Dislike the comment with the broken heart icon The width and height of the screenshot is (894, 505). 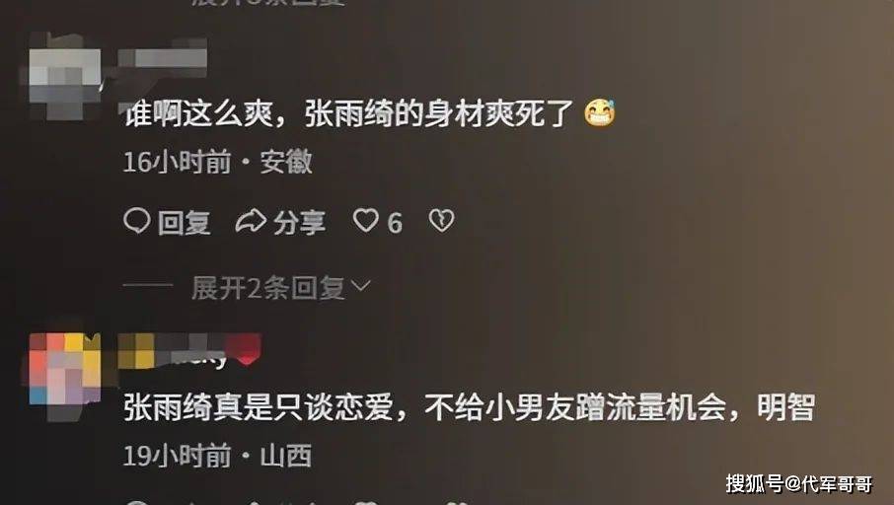point(441,221)
